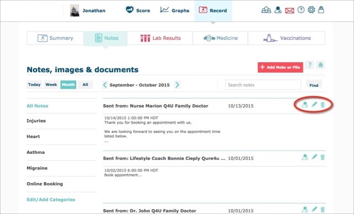Select the Asthma category

[x=35, y=152]
